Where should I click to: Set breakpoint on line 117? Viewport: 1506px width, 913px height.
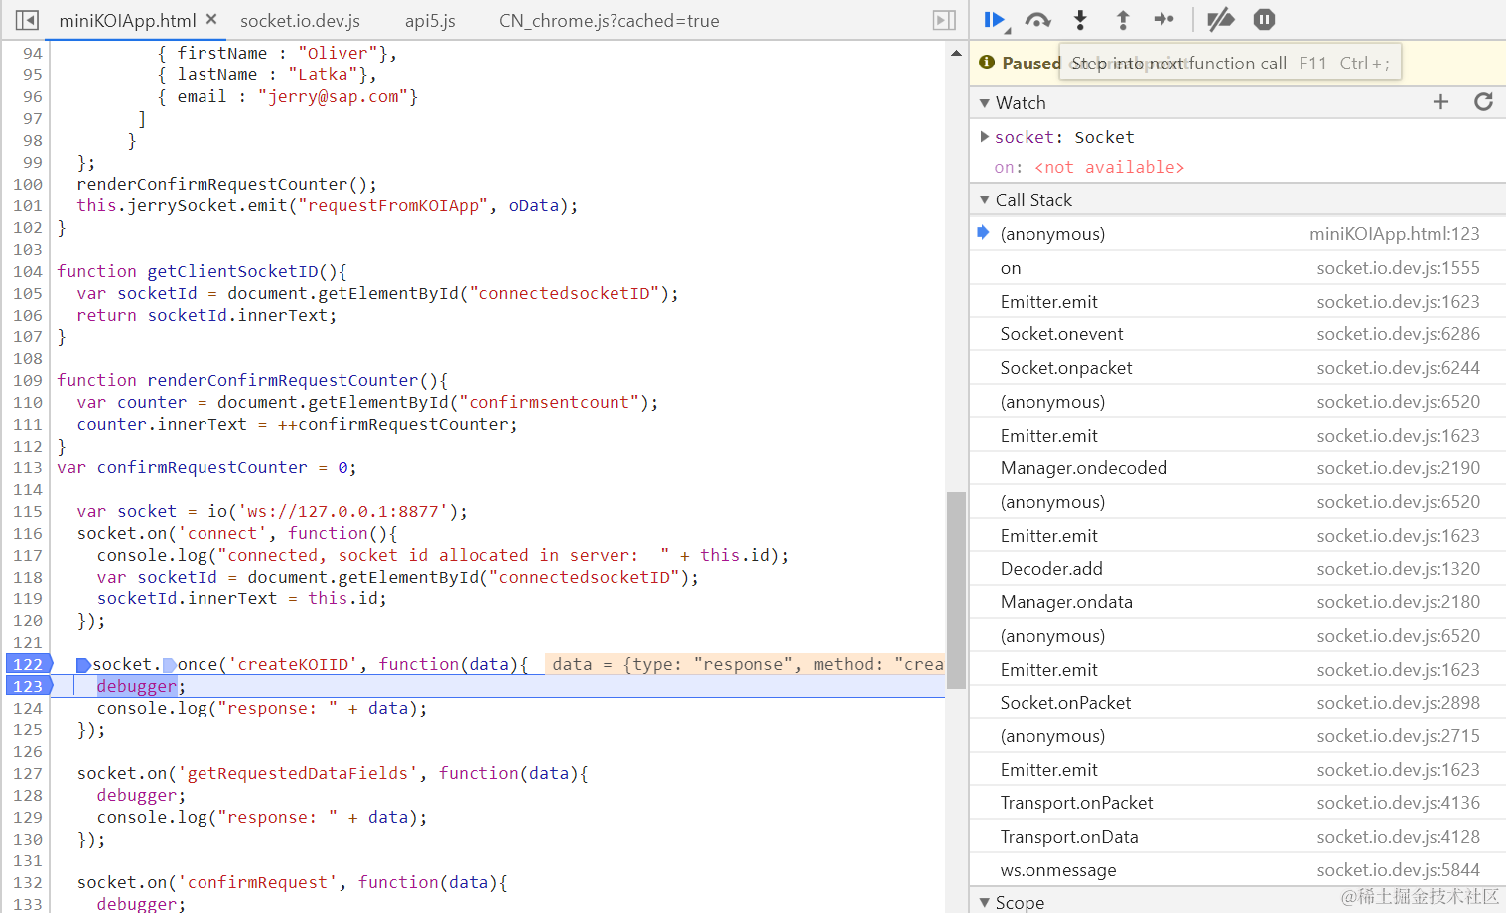tap(28, 555)
